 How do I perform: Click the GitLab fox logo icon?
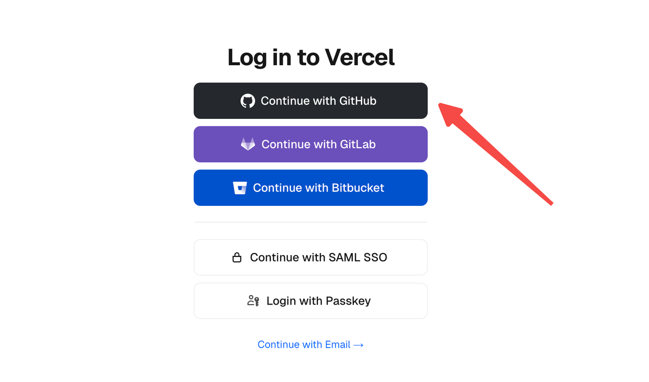[x=248, y=144]
